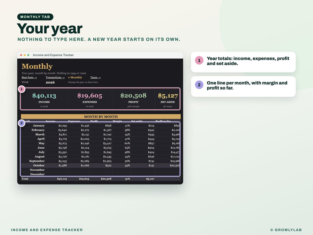Viewport: 313px width, 235px height.
Task: Click August expenses cell $2,181
Action: coord(85,157)
